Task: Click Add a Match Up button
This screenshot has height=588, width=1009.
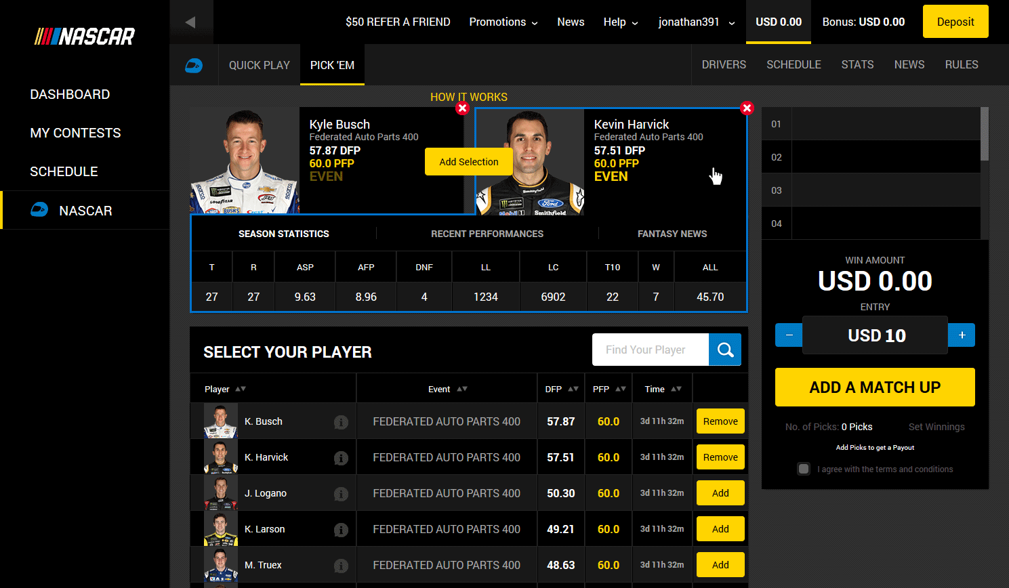Action: pyautogui.click(x=875, y=387)
